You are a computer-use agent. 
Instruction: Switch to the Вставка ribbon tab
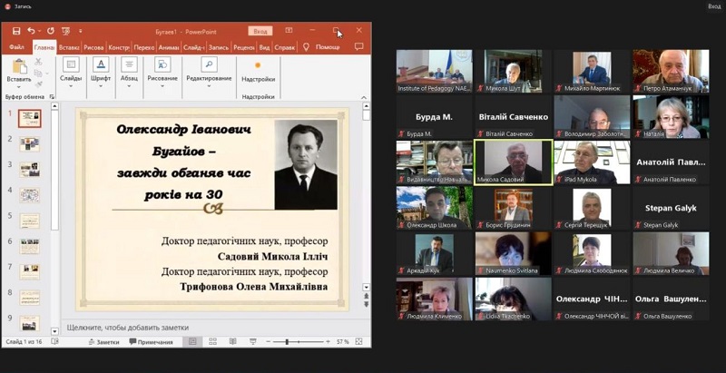click(69, 47)
